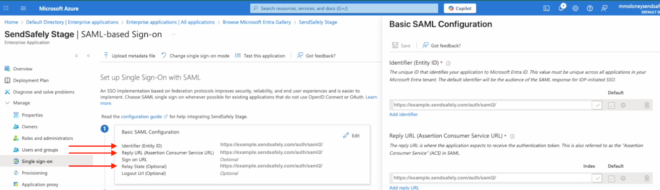Click Upload metadata file
The image size is (660, 190).
pyautogui.click(x=129, y=56)
